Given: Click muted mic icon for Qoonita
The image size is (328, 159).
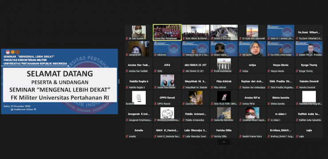Looking at the screenshot, I should [184, 104].
